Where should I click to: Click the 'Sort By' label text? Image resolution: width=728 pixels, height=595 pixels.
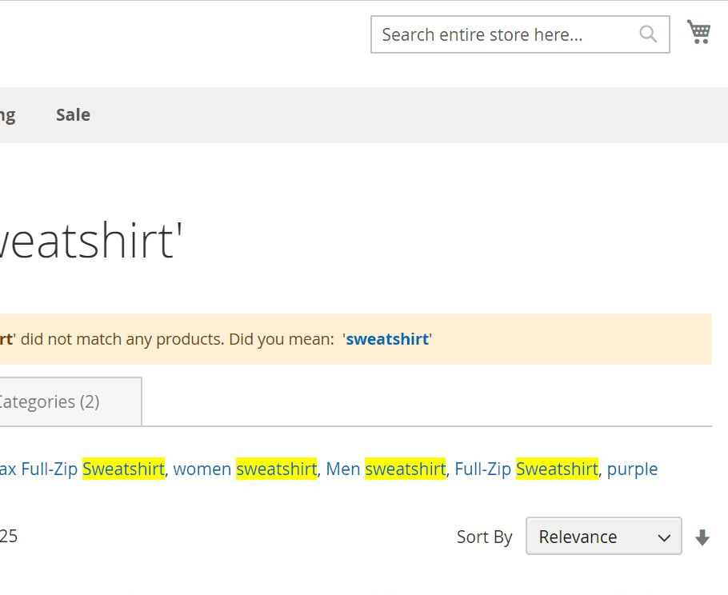pos(484,537)
